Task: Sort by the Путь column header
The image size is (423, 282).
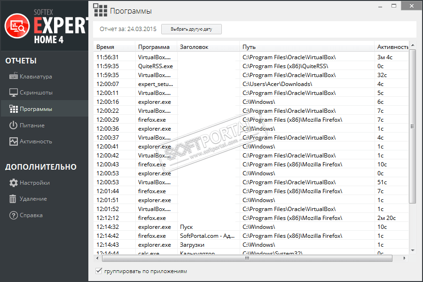Action: 307,47
